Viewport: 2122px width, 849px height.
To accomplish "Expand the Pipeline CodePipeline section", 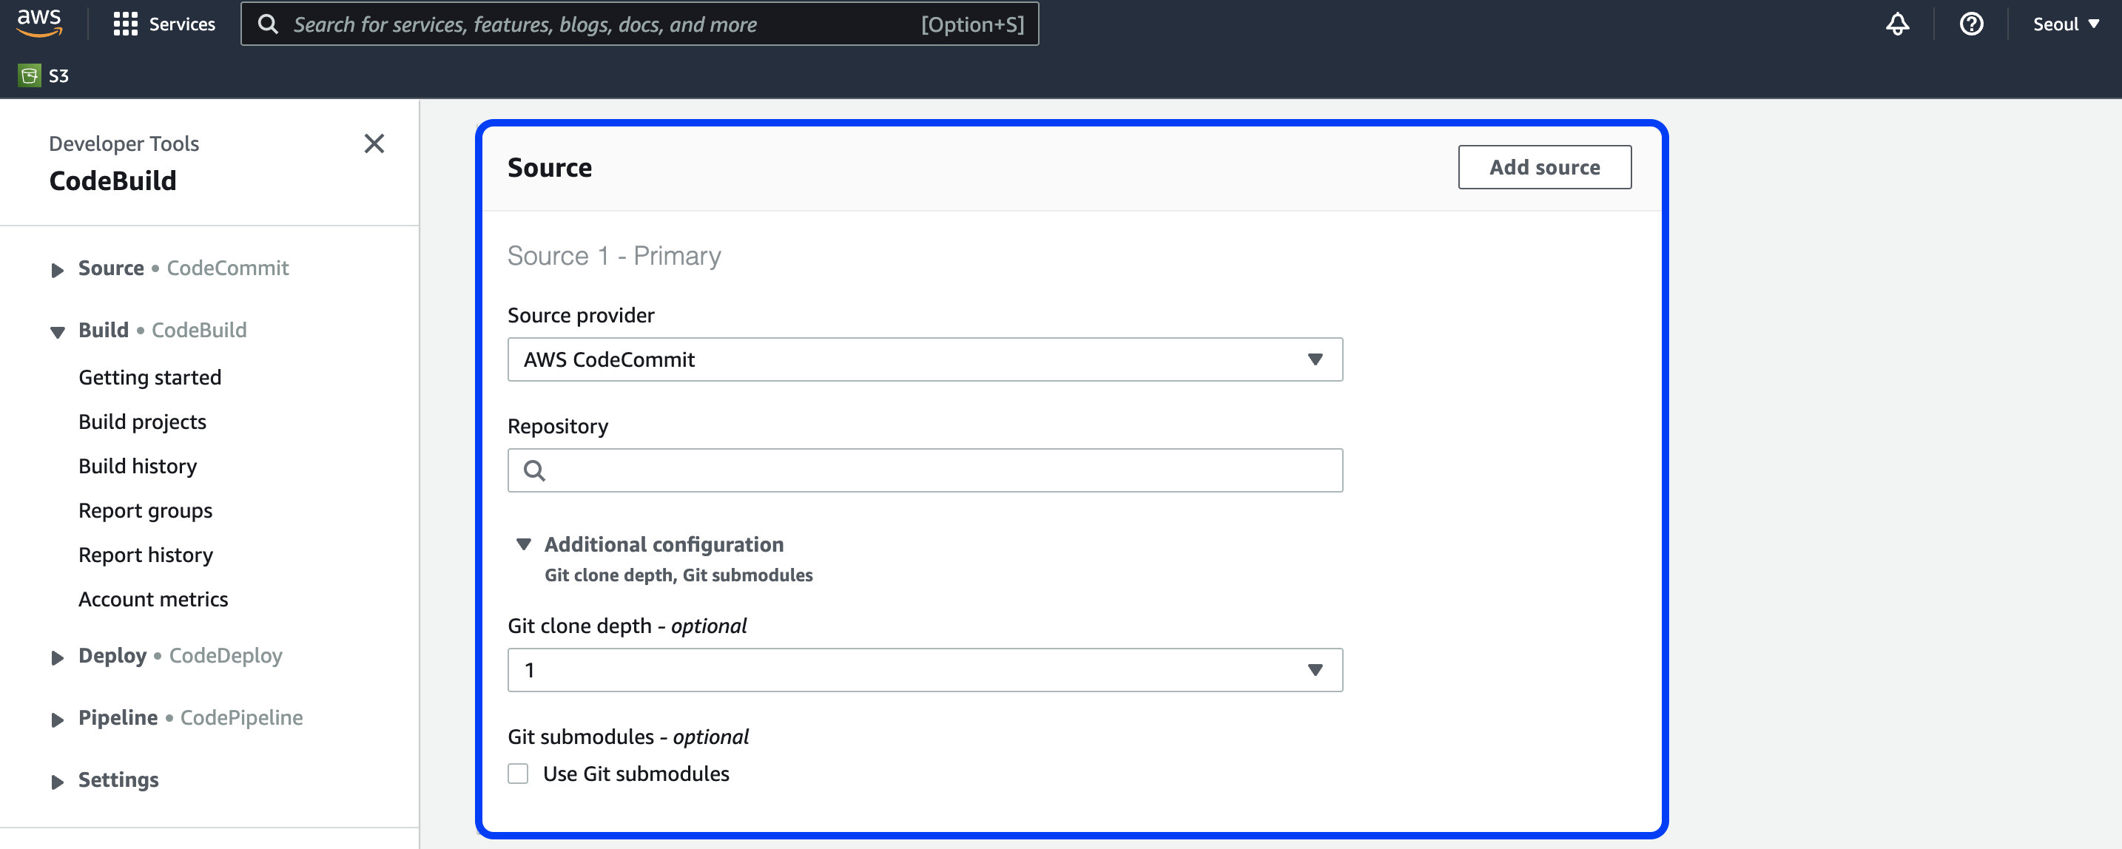I will point(57,719).
